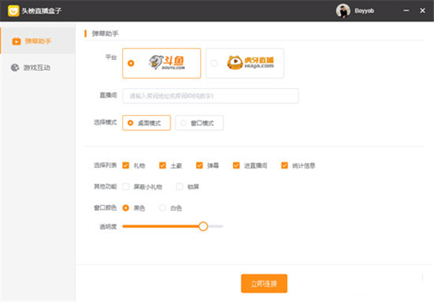Enable the 屏蔽小礼物 checkbox
This screenshot has width=434, height=302.
click(x=127, y=187)
